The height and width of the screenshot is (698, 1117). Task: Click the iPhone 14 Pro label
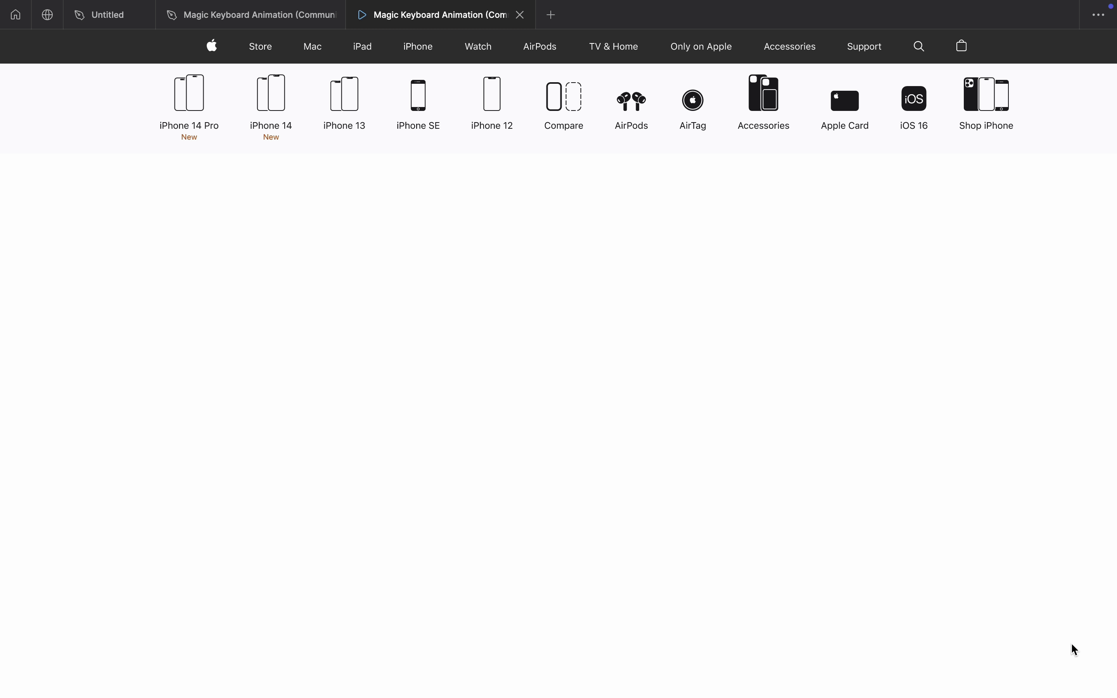pyautogui.click(x=189, y=126)
